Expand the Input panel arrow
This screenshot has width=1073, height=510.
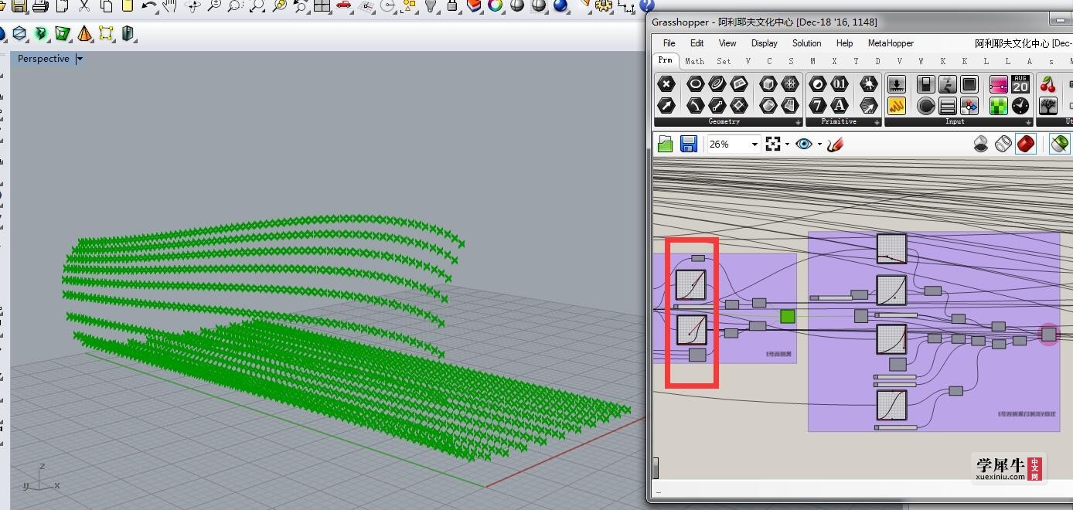1029,122
